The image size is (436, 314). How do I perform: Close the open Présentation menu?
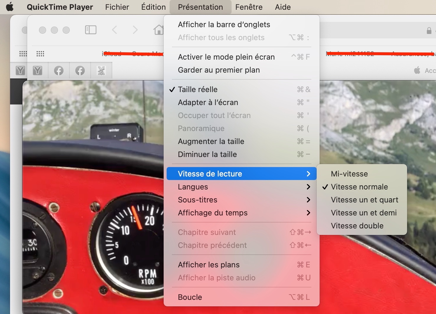[201, 7]
